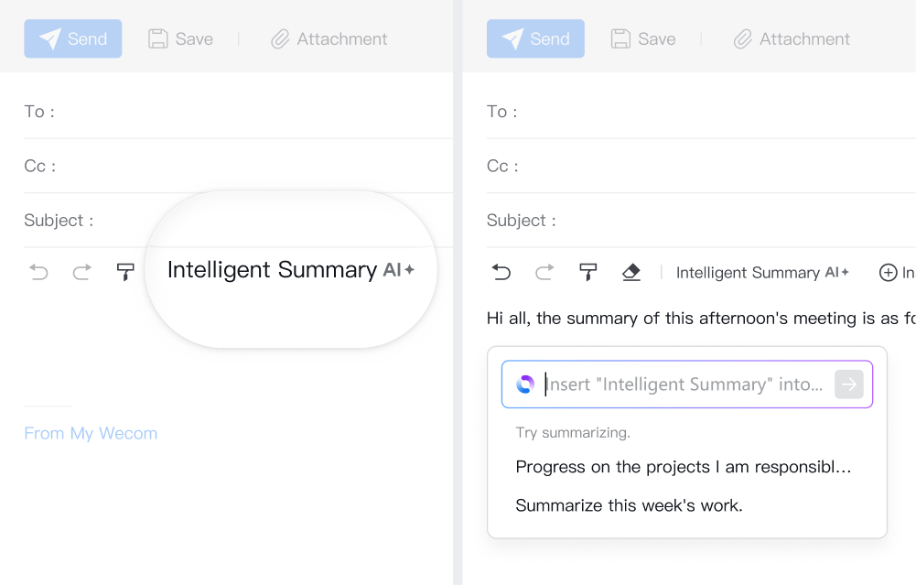Add an attachment in left compose window
This screenshot has width=916, height=585.
(x=329, y=38)
